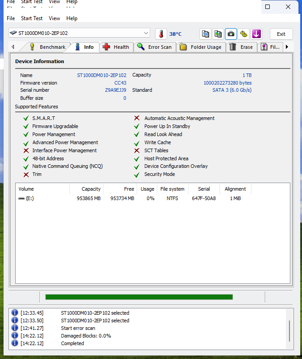The height and width of the screenshot is (359, 302).
Task: Click the log panel vertical scrollbar
Action: coord(289,330)
